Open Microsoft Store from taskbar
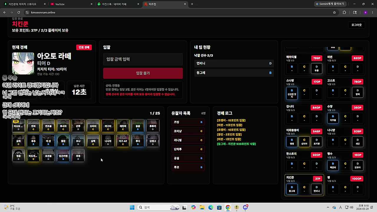The width and height of the screenshot is (377, 212). pyautogui.click(x=219, y=208)
